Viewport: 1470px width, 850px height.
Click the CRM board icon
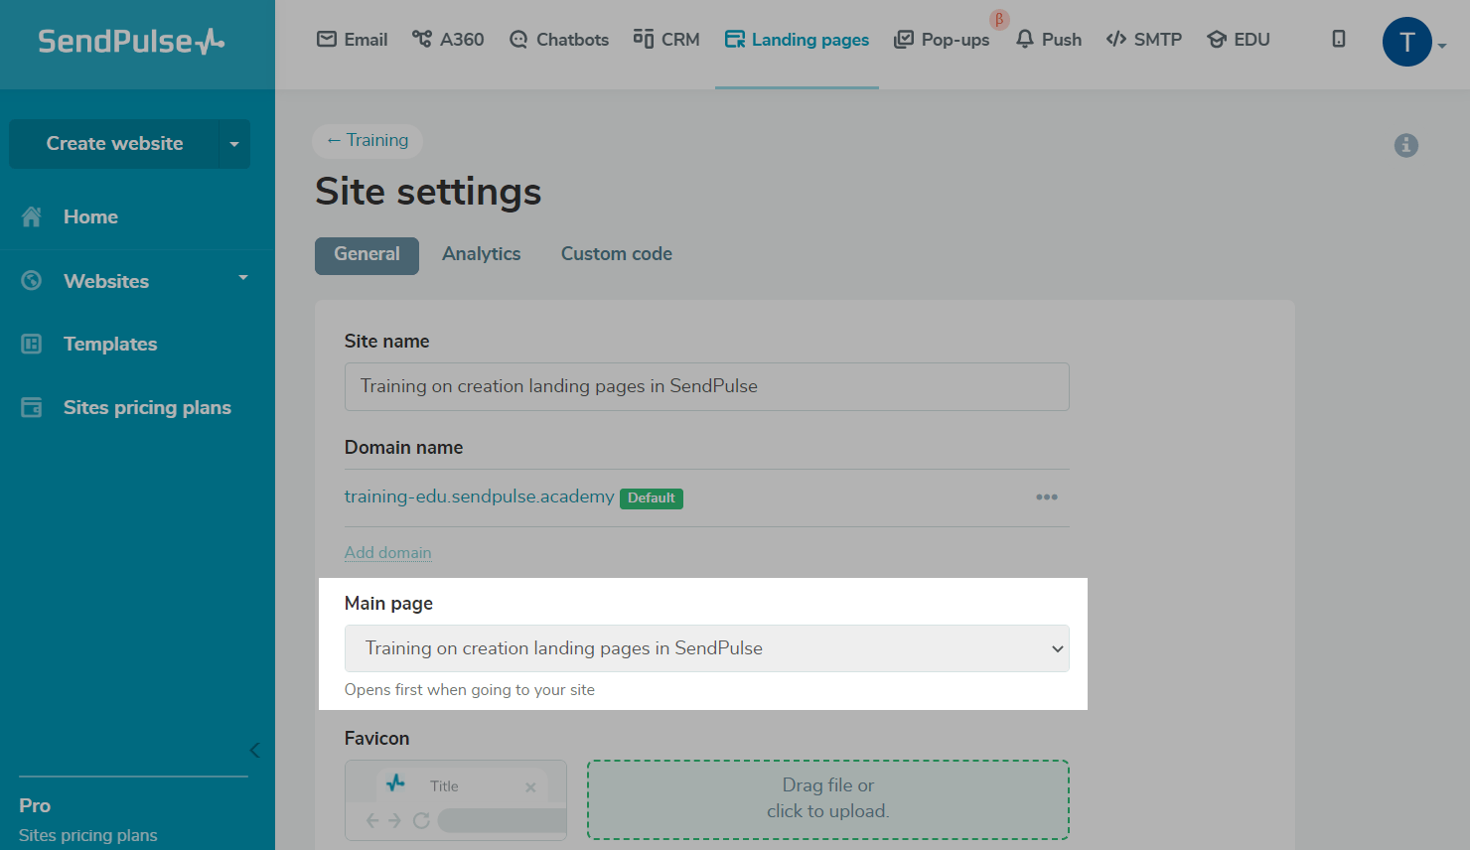click(x=644, y=39)
